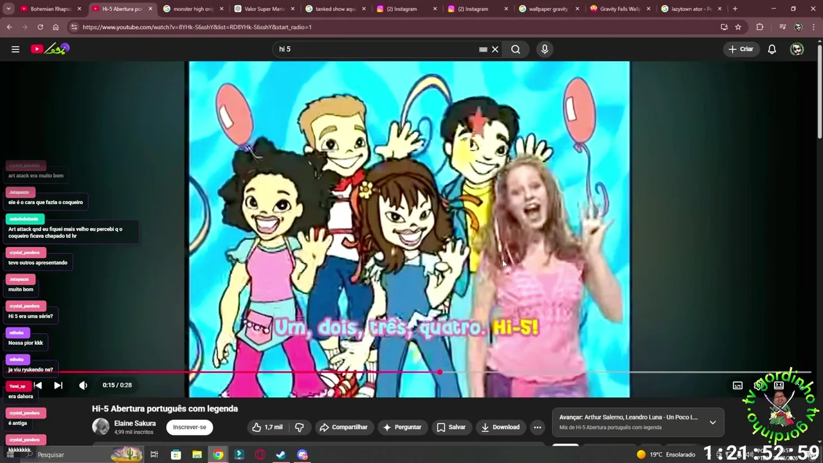View site information icon in address bar
Viewport: 823px width, 463px height.
coord(74,27)
